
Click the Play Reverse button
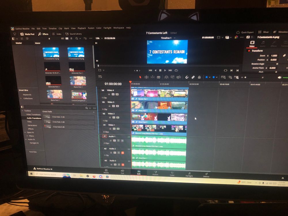click(156, 70)
